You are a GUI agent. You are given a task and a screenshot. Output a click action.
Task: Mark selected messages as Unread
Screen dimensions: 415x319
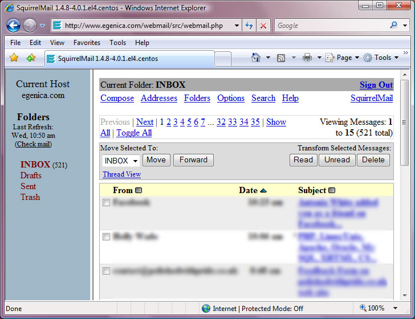point(337,160)
